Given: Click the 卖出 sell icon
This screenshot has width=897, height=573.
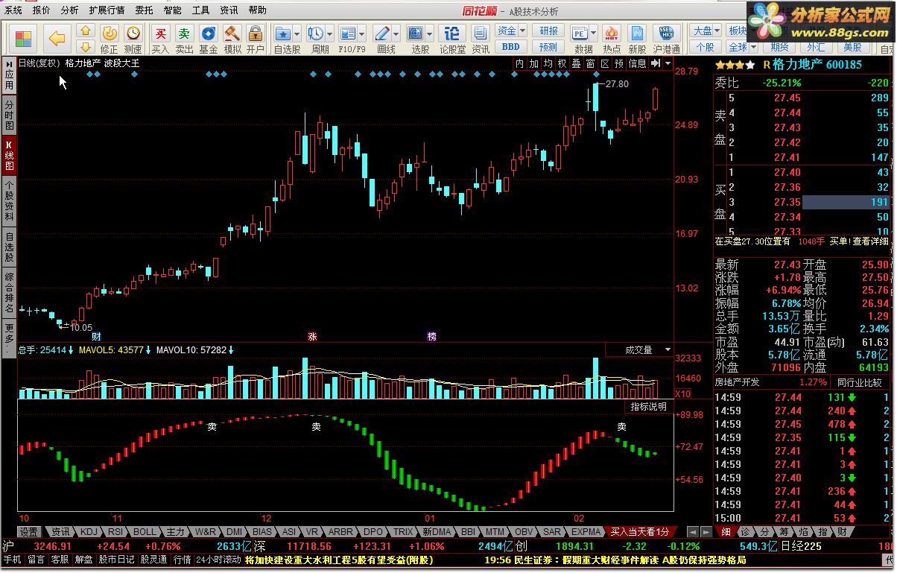Looking at the screenshot, I should click(184, 39).
